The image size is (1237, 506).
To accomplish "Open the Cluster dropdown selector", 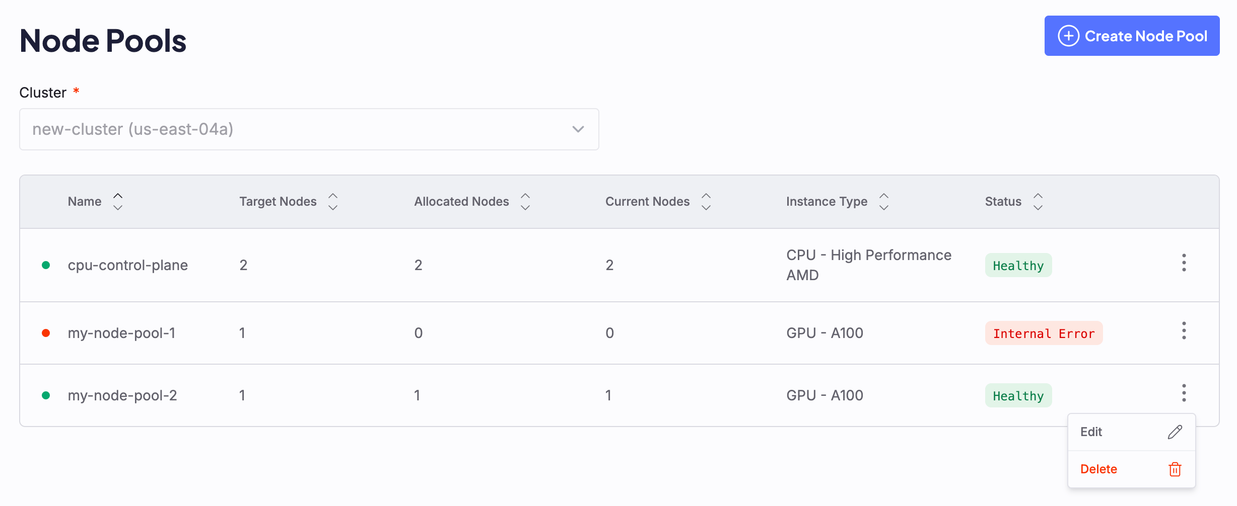I will point(309,129).
